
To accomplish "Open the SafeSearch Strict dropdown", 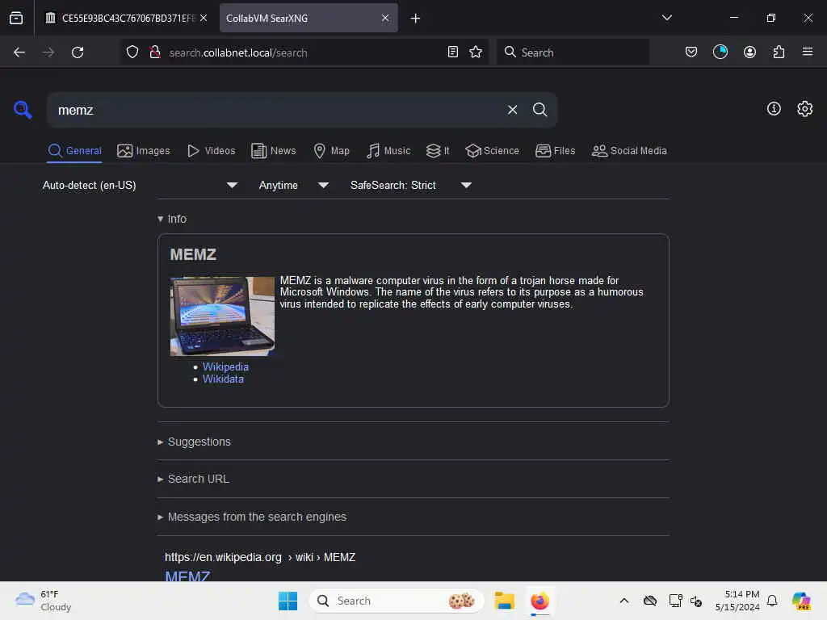I will [x=410, y=185].
